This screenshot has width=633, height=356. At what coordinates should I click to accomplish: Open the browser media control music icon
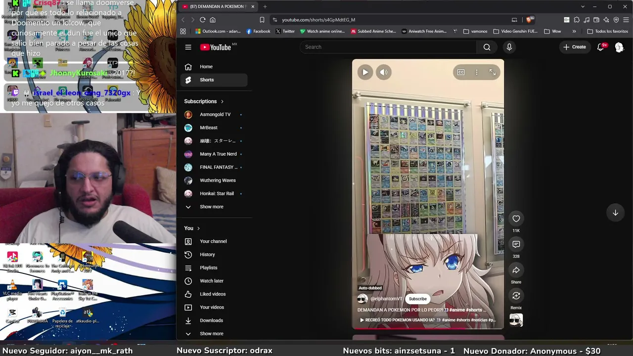[587, 20]
